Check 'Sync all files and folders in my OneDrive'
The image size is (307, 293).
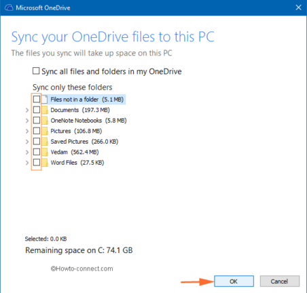36,71
